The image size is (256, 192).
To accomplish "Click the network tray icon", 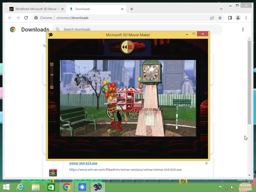I will [x=226, y=187].
